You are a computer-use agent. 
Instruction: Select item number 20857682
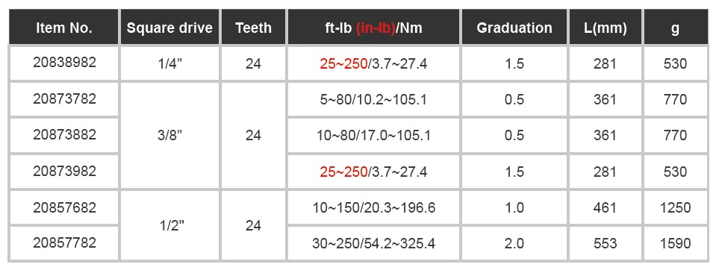click(x=63, y=207)
